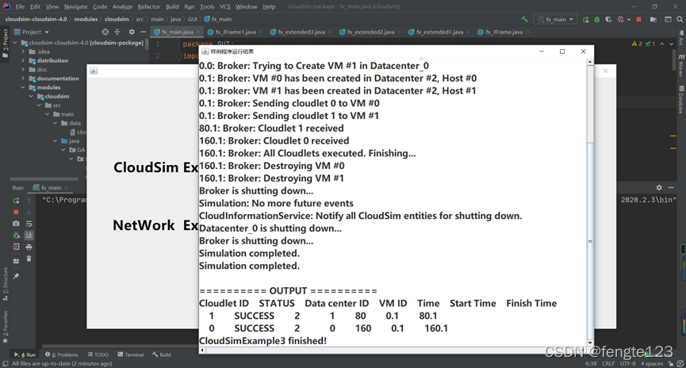This screenshot has width=686, height=368.
Task: Click the Profiler run icon in toolbar
Action: [620, 19]
